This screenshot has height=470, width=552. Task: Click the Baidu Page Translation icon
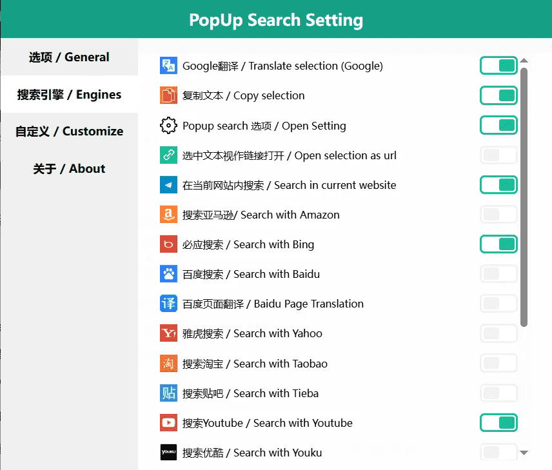point(168,304)
